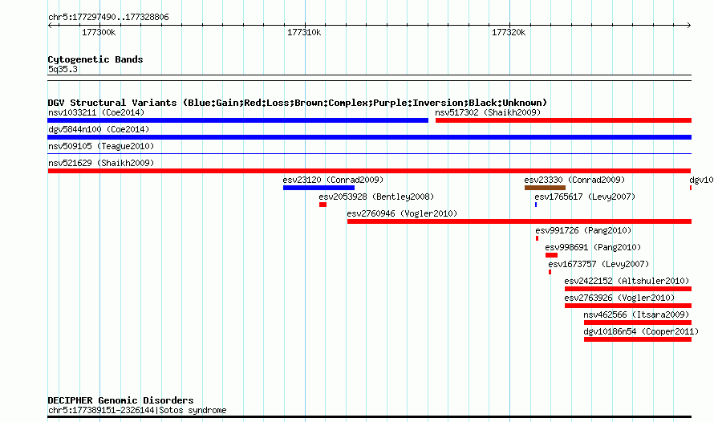This screenshot has height=422, width=714.
Task: Click the red nsv462566 loss bar
Action: tap(638, 323)
